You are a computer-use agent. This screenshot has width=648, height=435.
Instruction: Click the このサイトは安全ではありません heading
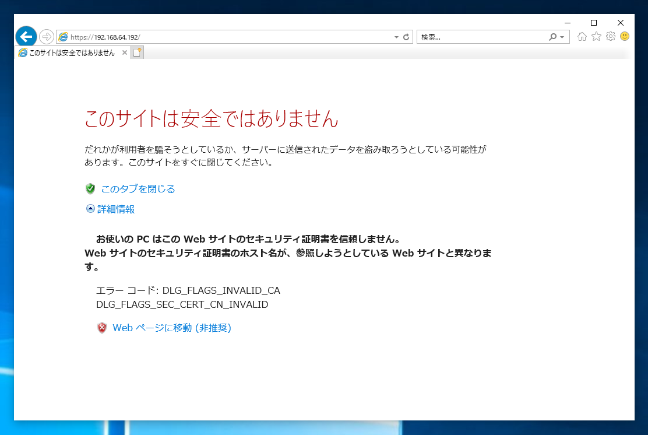point(212,119)
